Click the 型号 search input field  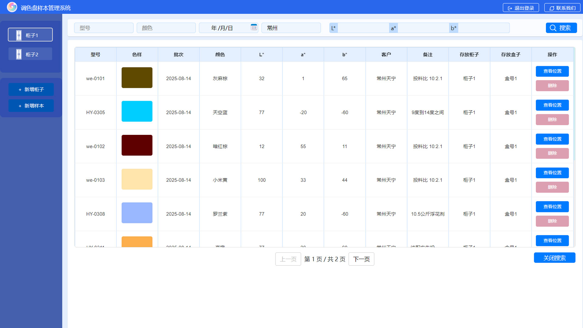(x=104, y=28)
